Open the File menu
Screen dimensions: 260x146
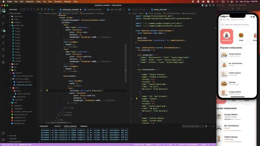(x=16, y=2)
